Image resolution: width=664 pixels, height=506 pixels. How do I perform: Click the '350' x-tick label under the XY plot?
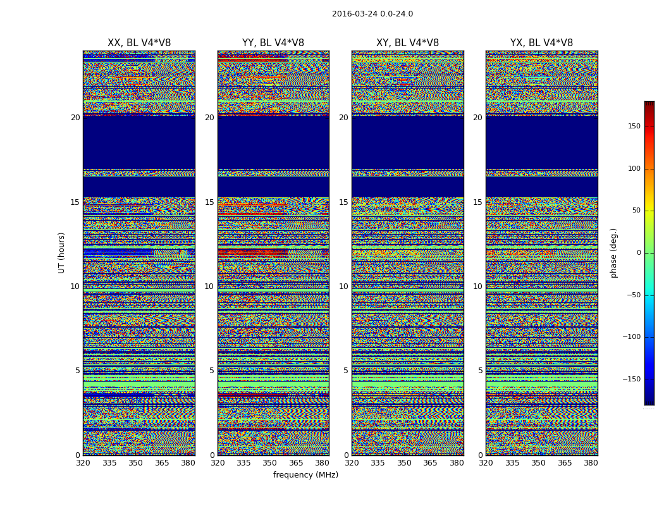coord(404,463)
